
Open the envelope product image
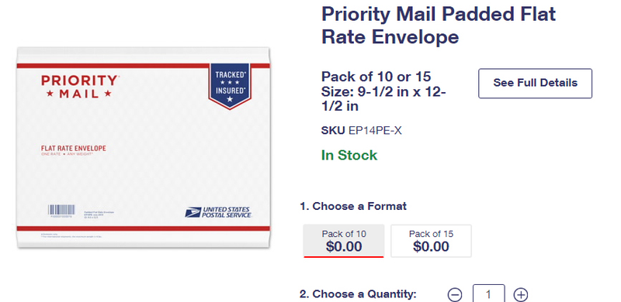[x=144, y=148]
